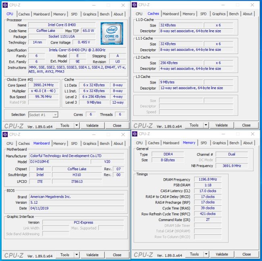This screenshot has width=262, height=261.
Task: Open the About tab in the CPU window
Action: tap(118, 14)
